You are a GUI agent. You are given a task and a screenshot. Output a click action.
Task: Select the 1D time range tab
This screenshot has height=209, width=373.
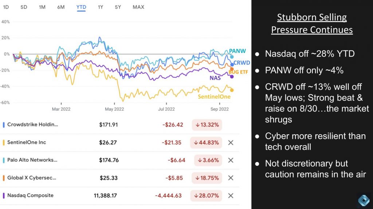coord(6,7)
